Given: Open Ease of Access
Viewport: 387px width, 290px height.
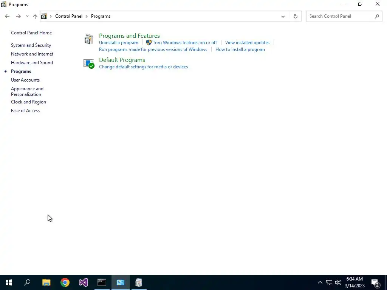Looking at the screenshot, I should pos(25,111).
